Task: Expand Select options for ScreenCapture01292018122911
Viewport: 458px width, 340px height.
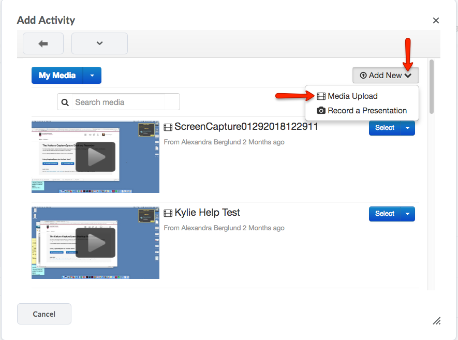Action: tap(408, 128)
